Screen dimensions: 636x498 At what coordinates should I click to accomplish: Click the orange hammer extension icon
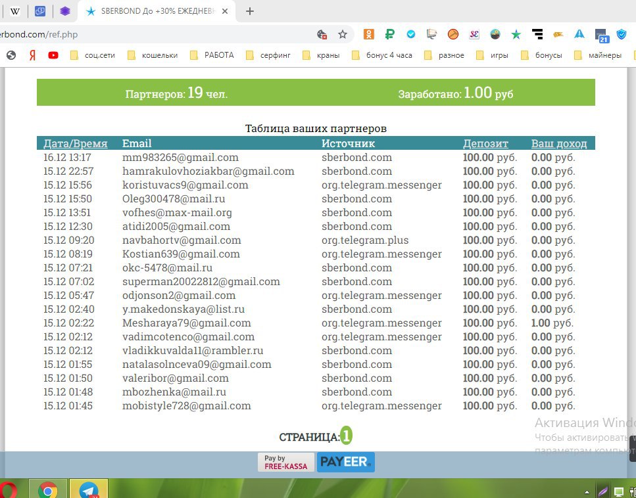(453, 34)
